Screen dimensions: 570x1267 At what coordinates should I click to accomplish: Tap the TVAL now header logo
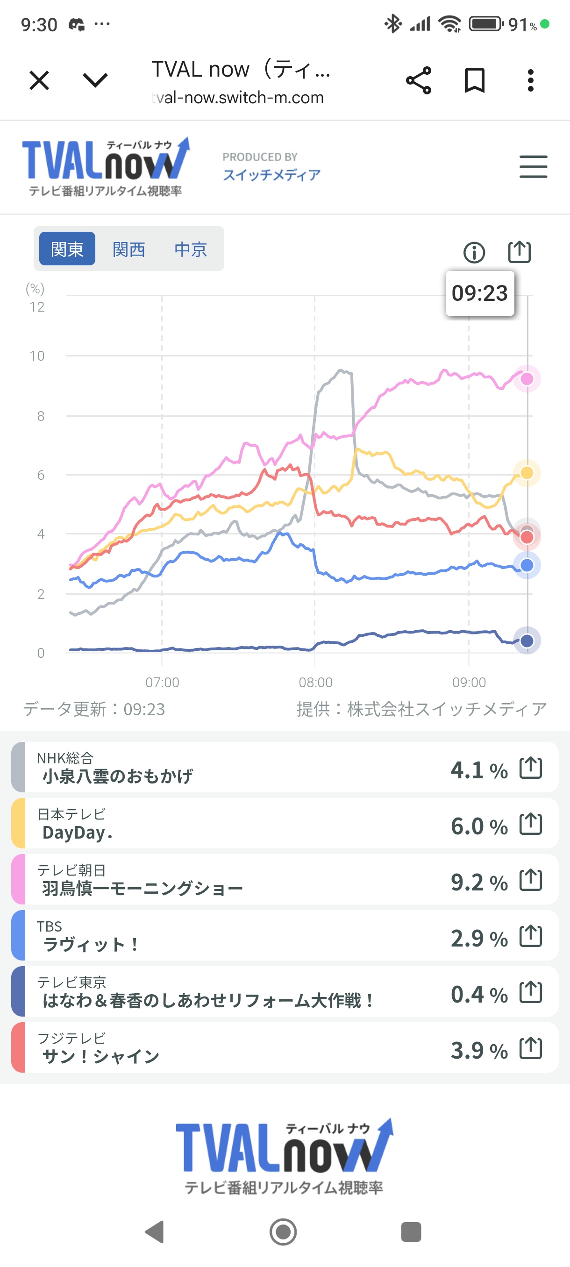point(105,166)
